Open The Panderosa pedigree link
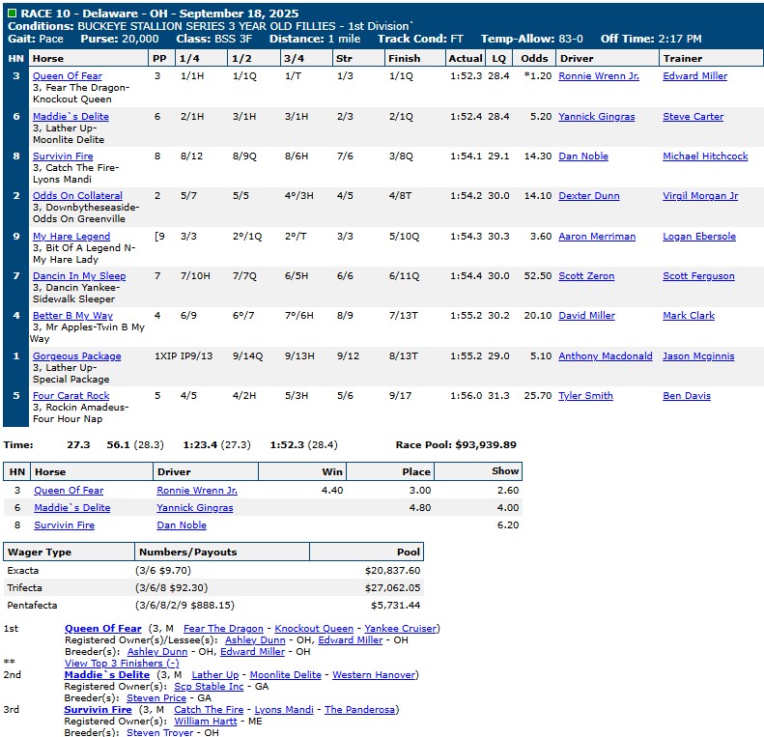Viewport: 764px width, 737px height. tap(360, 710)
